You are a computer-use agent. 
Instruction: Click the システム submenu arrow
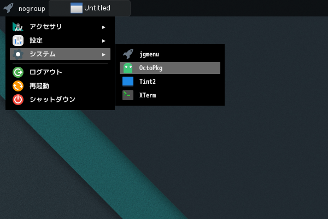[103, 55]
